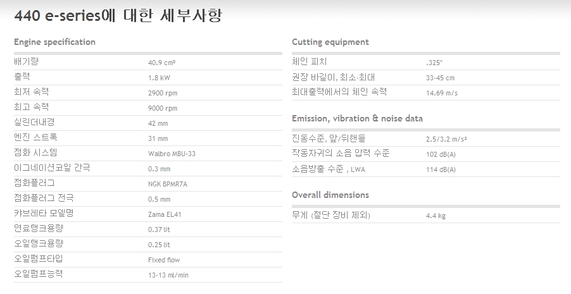Select the value '2900 rpm'

coord(163,93)
